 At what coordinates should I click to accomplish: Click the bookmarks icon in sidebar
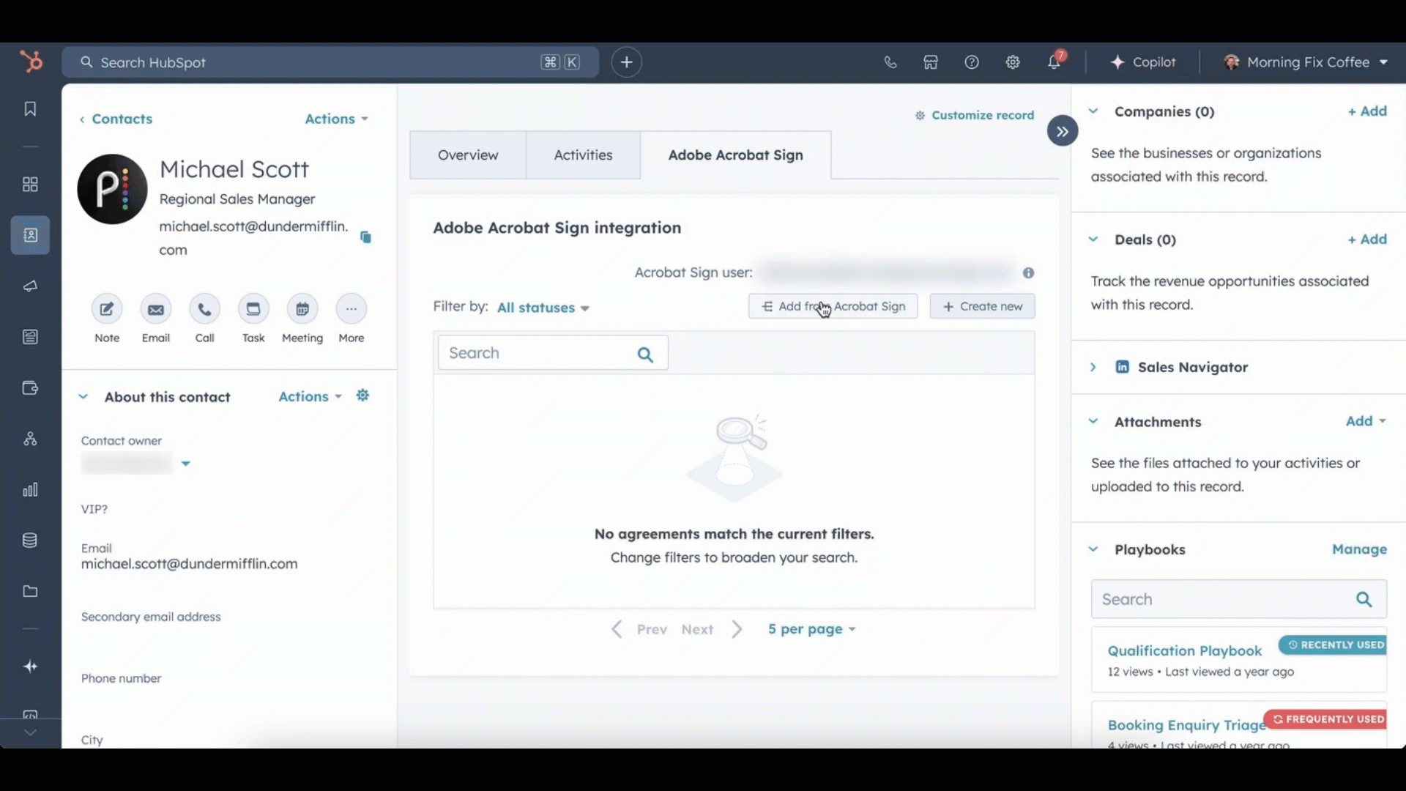(x=30, y=109)
